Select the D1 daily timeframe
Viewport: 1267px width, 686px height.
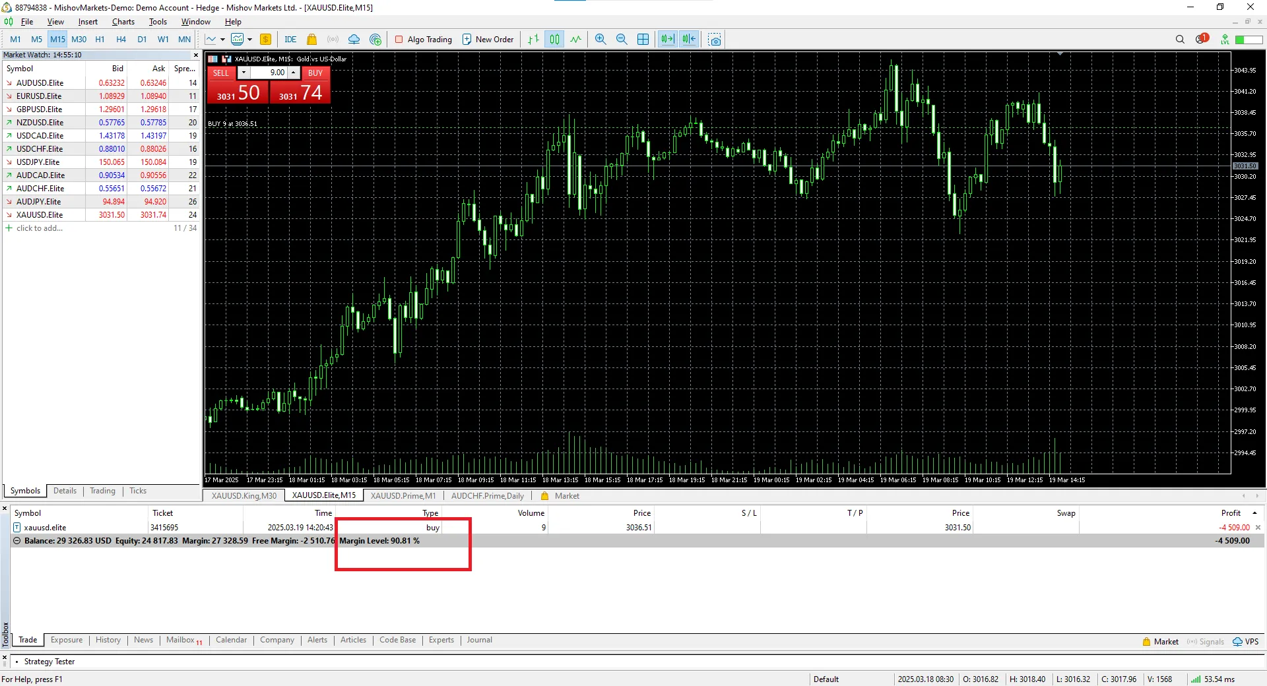tap(142, 40)
